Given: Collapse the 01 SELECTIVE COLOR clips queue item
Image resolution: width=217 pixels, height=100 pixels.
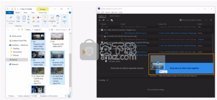Looking at the screenshot, I should [x=99, y=36].
